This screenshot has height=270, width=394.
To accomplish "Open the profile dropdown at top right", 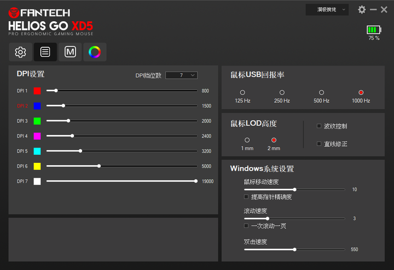I will tap(327, 9).
